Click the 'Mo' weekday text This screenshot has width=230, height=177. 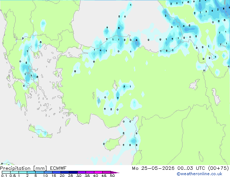click(x=135, y=168)
